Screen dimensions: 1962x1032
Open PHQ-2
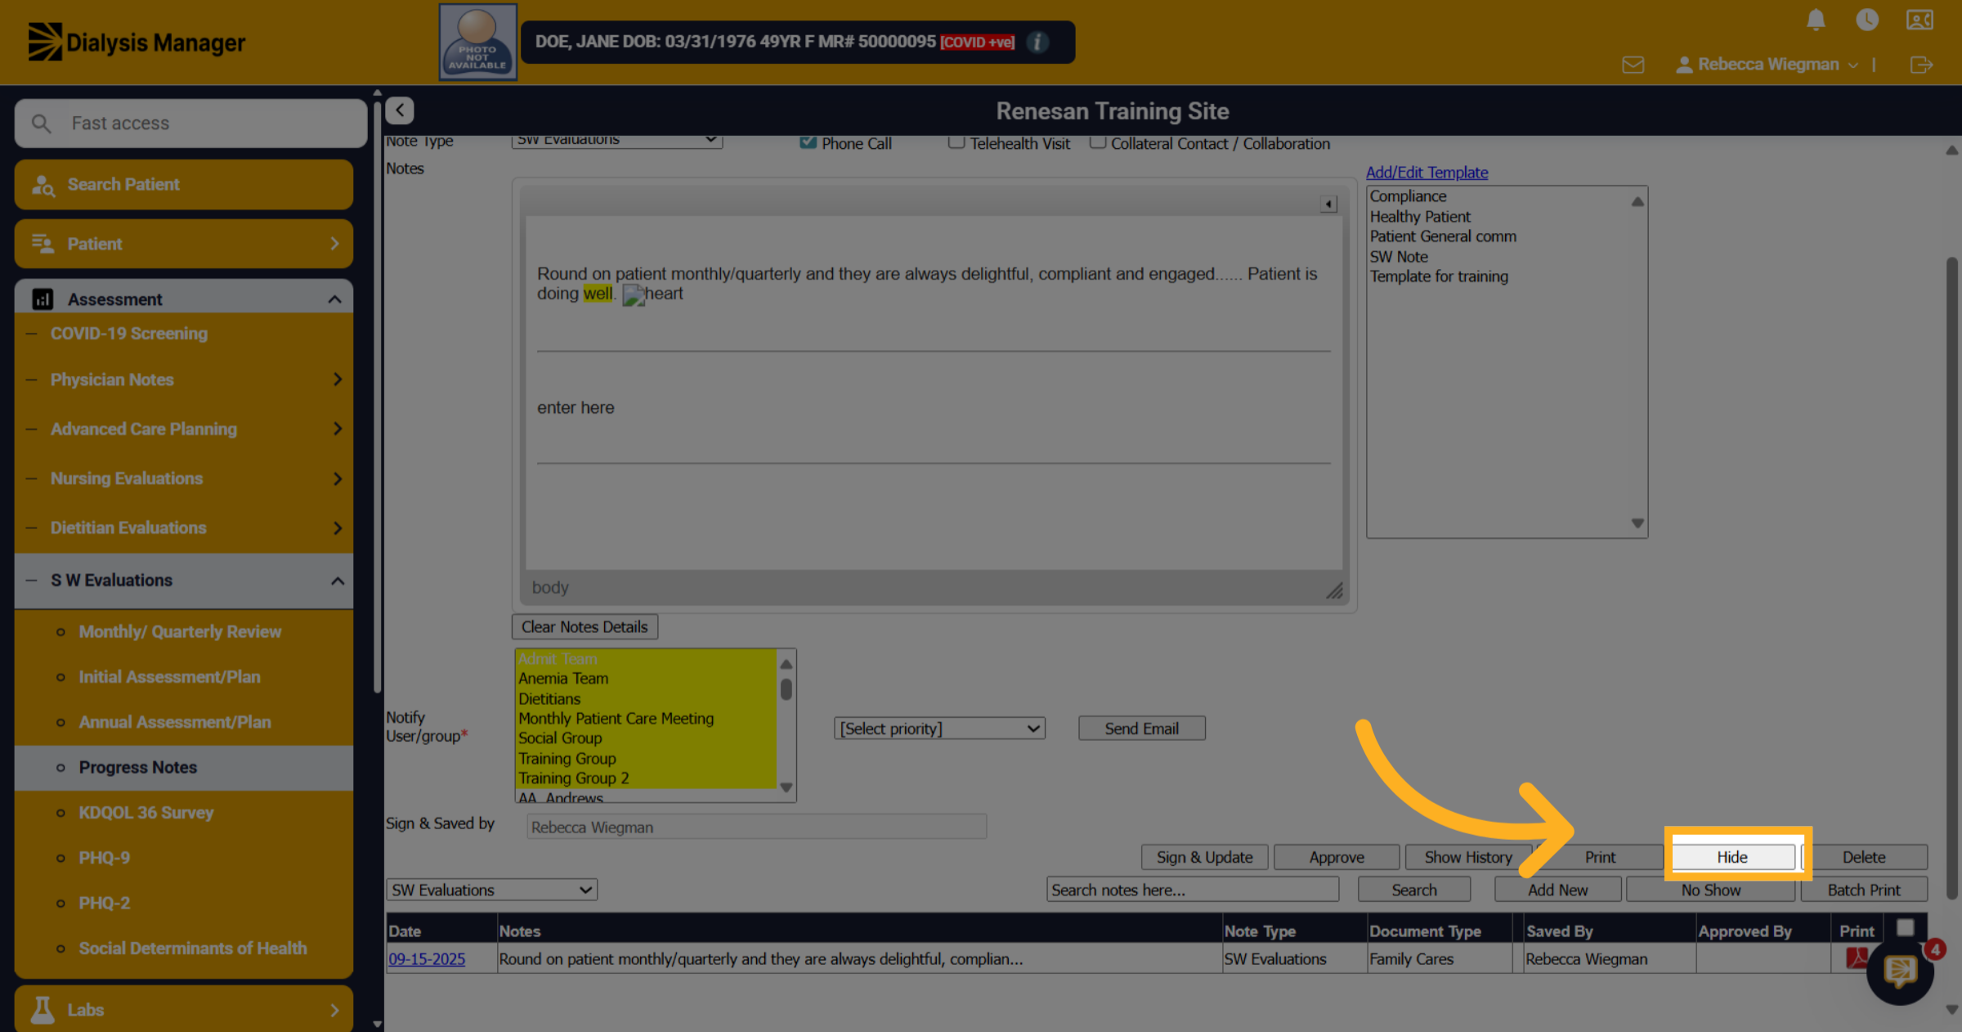pyautogui.click(x=104, y=903)
